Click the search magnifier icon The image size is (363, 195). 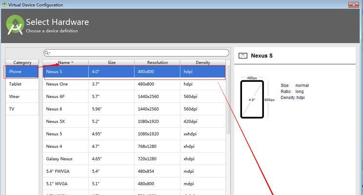(x=47, y=53)
